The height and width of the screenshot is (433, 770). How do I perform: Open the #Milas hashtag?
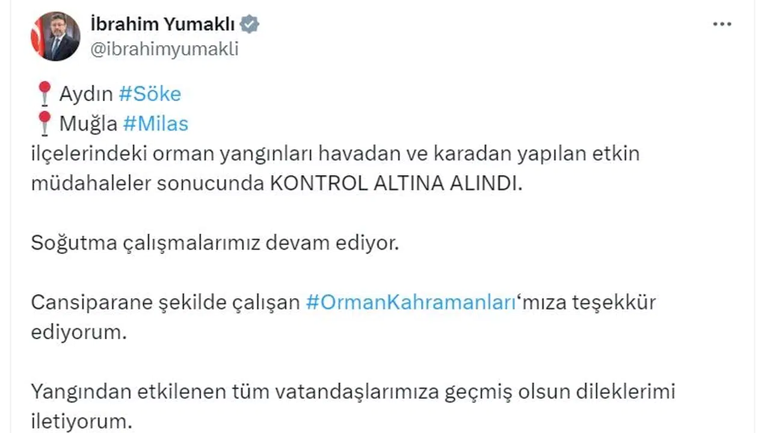tap(155, 124)
